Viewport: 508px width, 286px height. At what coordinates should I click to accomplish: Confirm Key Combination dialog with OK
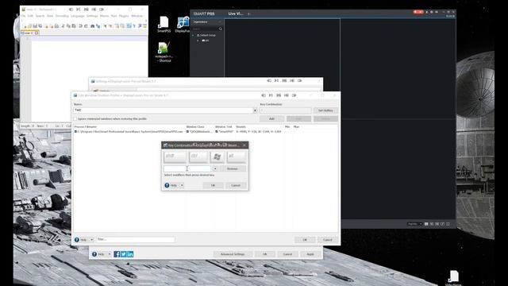[x=213, y=185]
